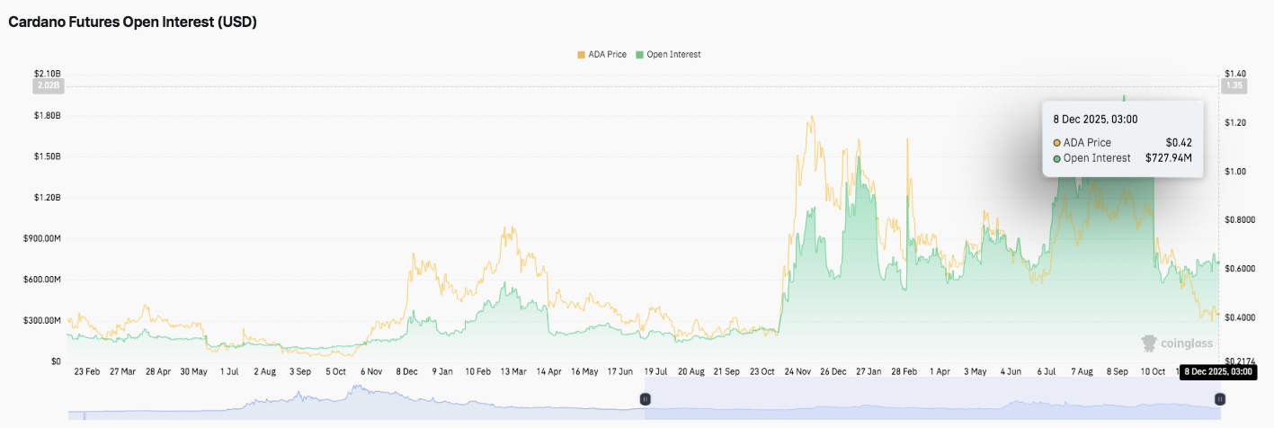
Task: Click the left range slider handle
Action: [x=645, y=398]
